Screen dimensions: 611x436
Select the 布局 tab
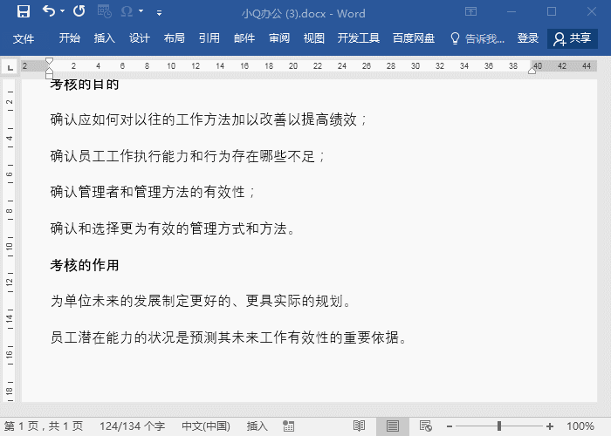pos(175,38)
